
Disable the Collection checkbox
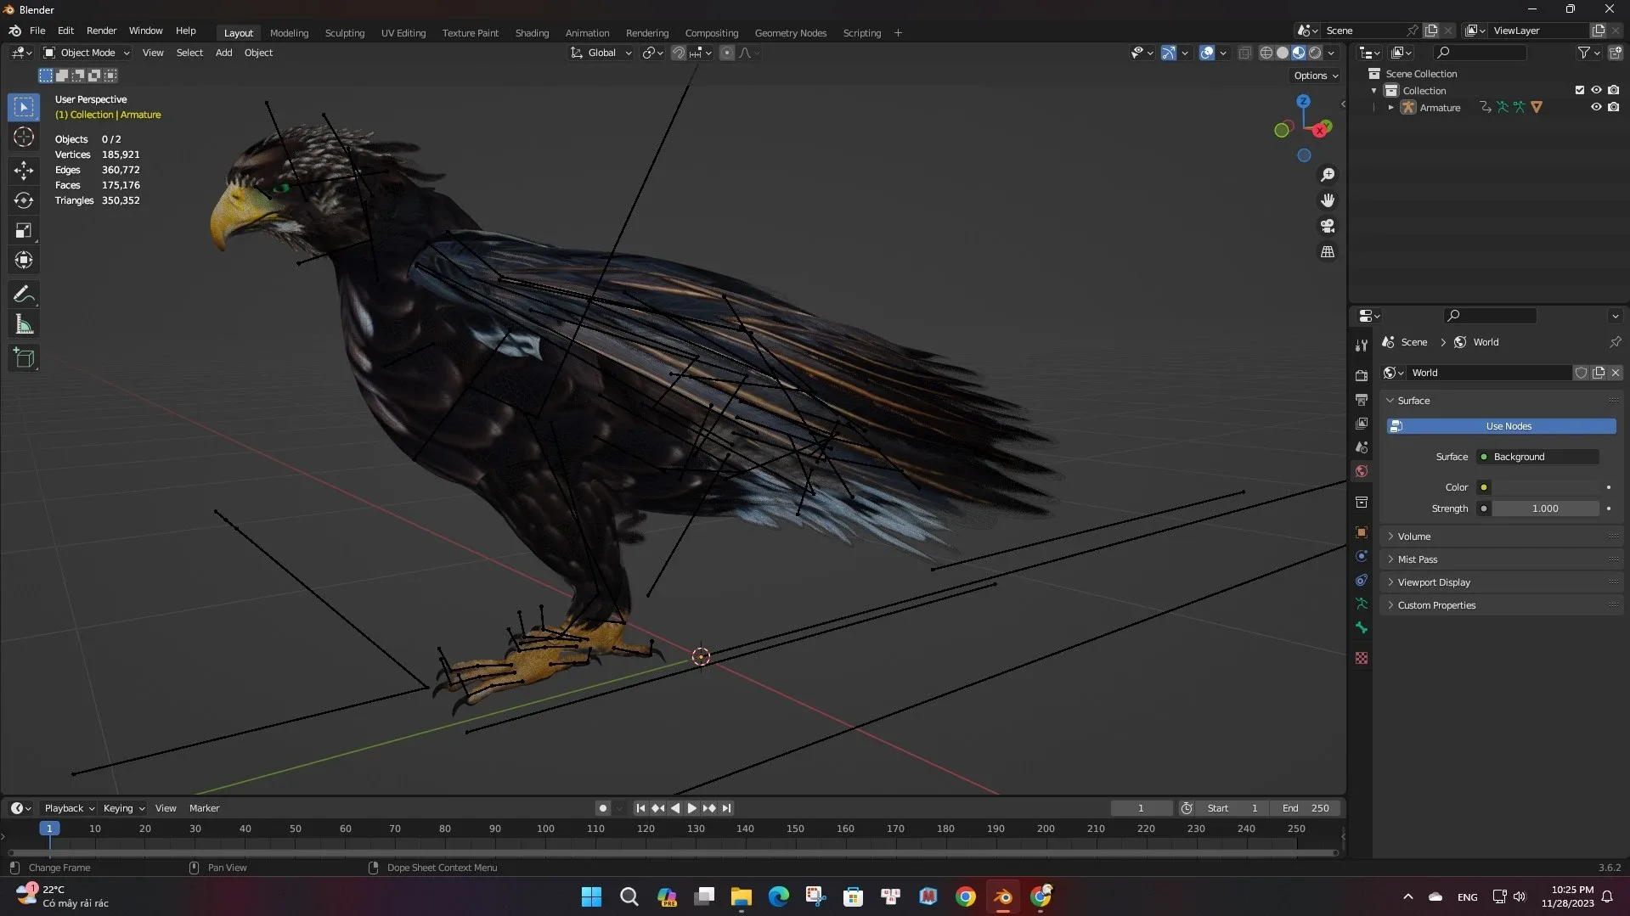[x=1579, y=90]
